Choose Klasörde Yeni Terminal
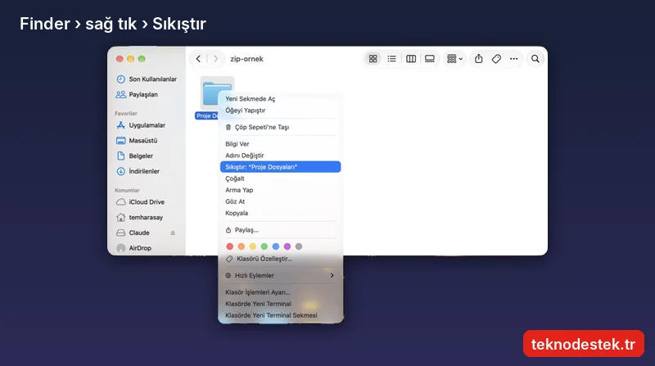 pos(280,304)
